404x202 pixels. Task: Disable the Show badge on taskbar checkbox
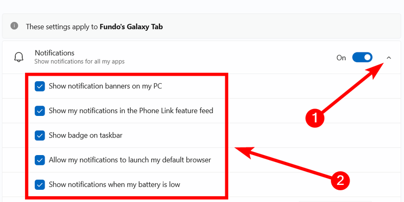tap(40, 135)
